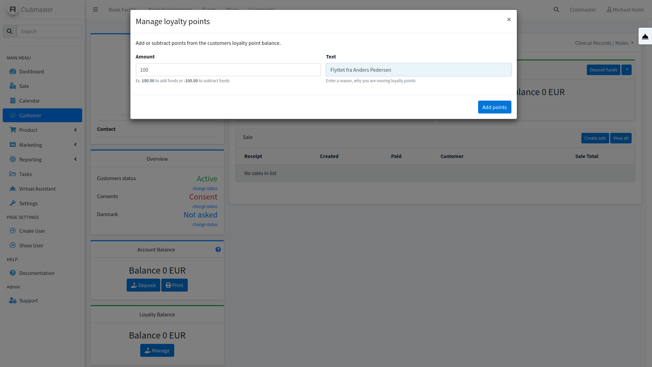The width and height of the screenshot is (652, 367).
Task: Click the Support icon under Admin
Action: pos(13,300)
